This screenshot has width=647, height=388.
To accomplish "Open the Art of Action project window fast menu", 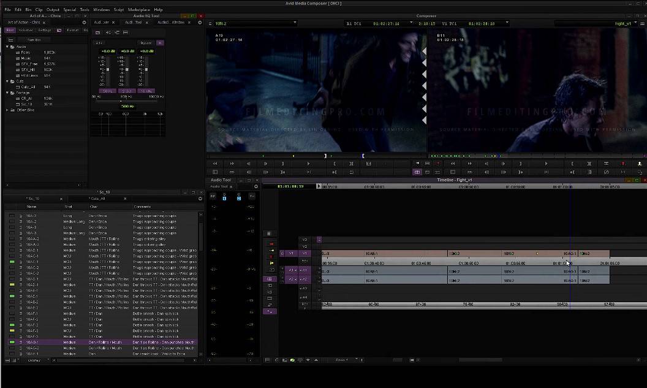I will click(84, 23).
